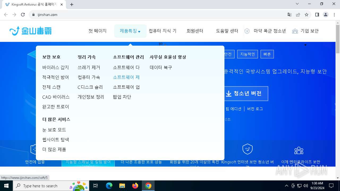Viewport: 340px width, 191px height.
Task: Open Chrome profile avatar
Action: [x=326, y=15]
